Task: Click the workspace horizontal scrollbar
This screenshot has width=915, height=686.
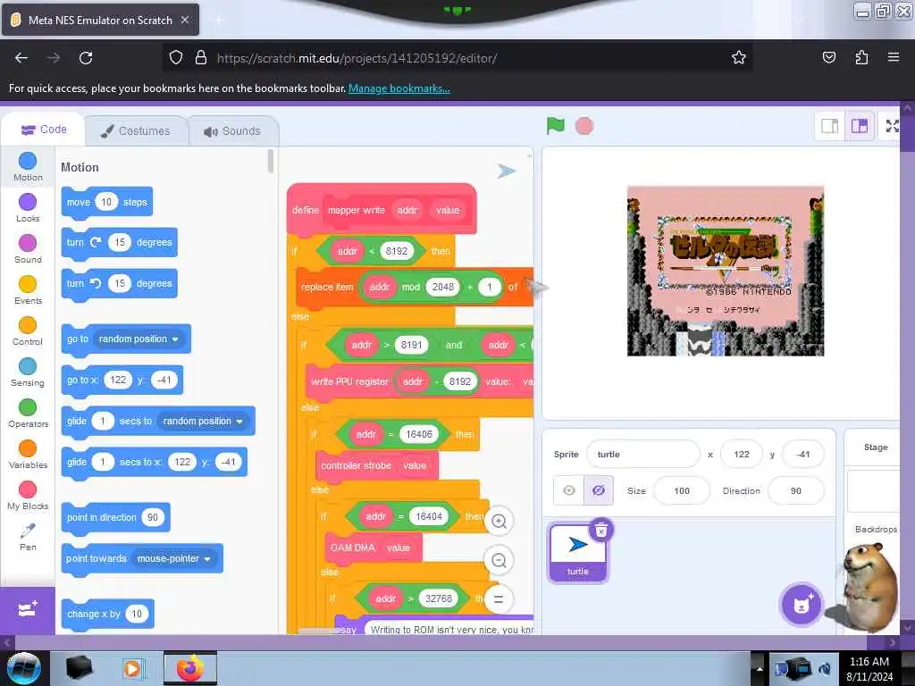Action: pyautogui.click(x=320, y=632)
